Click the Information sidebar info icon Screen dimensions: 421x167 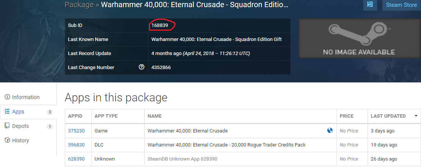pos(8,97)
